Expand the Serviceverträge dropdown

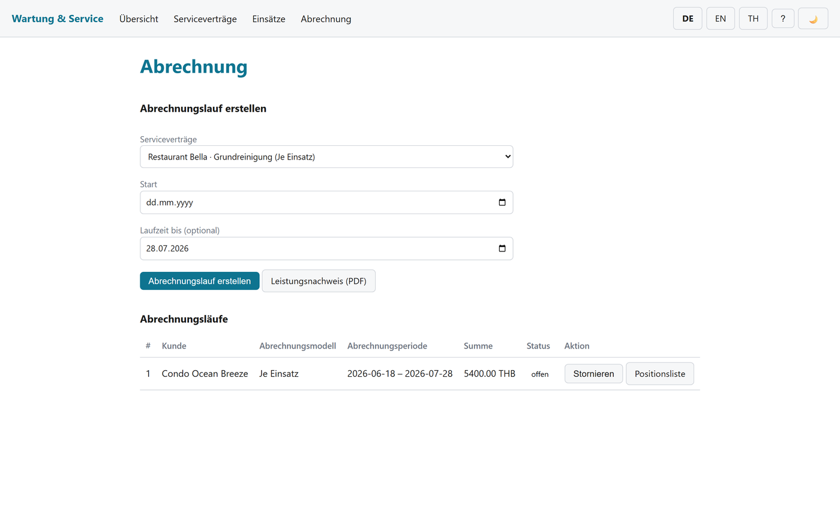(326, 157)
